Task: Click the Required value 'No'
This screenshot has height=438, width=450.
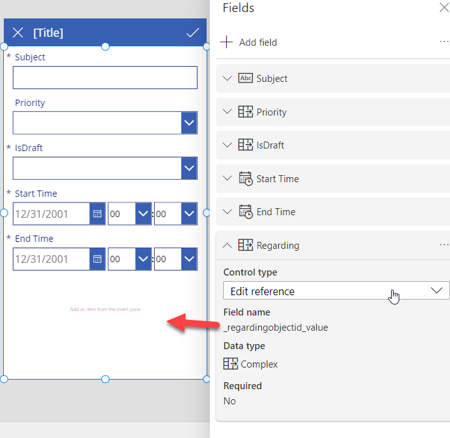Action: tap(229, 401)
